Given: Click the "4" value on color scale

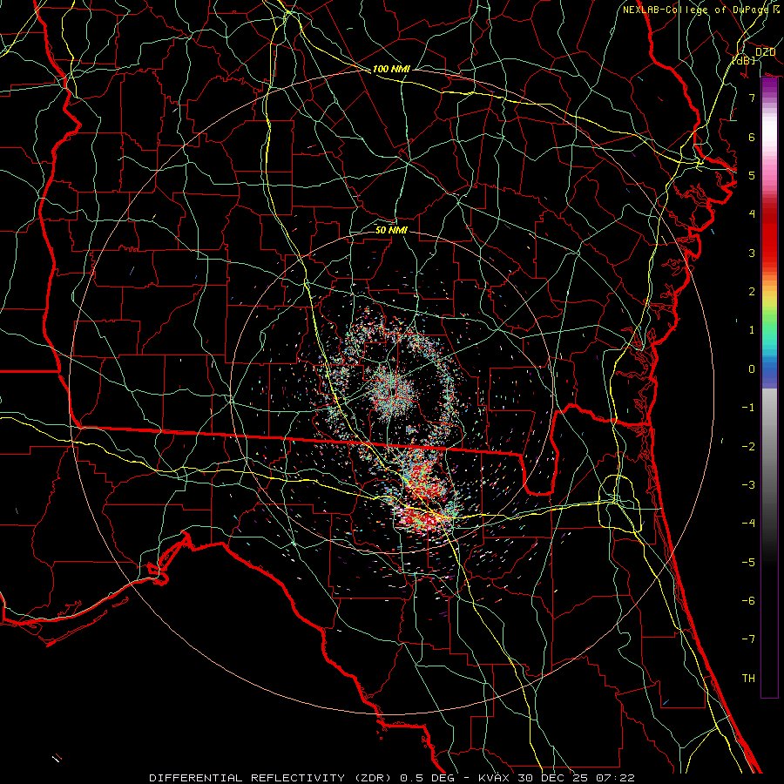Looking at the screenshot, I should click(x=752, y=214).
